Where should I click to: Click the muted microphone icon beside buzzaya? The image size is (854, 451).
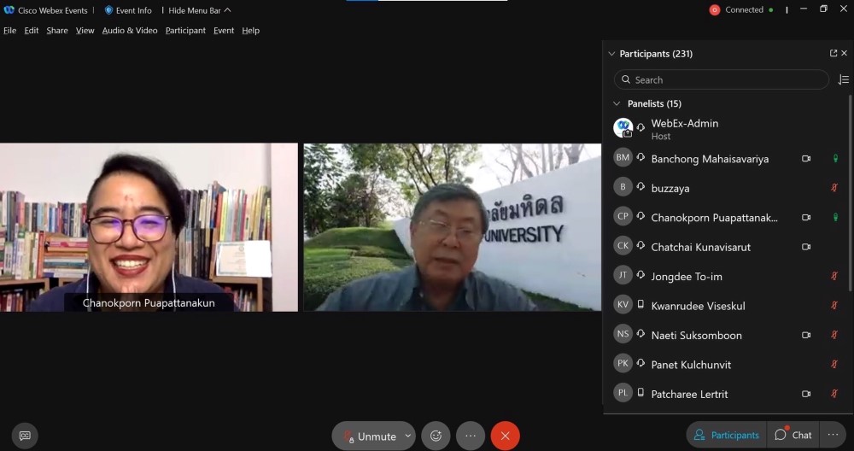834,188
